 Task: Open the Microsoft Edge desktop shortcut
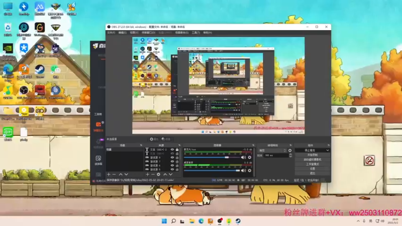pyautogui.click(x=8, y=72)
